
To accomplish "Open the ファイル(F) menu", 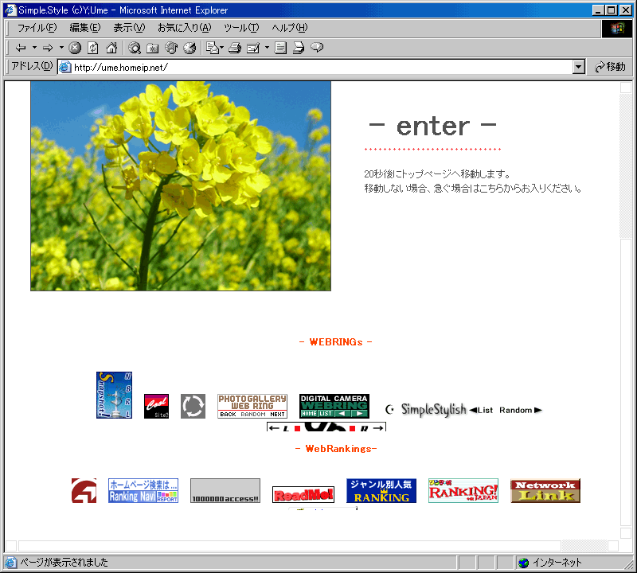I will click(x=37, y=28).
